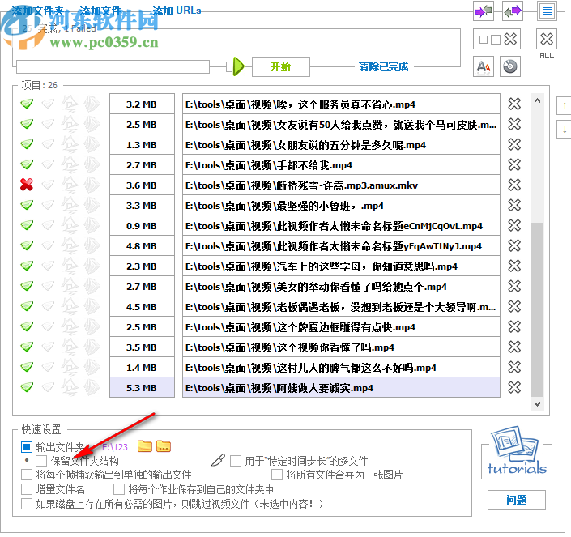Click the progress bar

pos(113,67)
